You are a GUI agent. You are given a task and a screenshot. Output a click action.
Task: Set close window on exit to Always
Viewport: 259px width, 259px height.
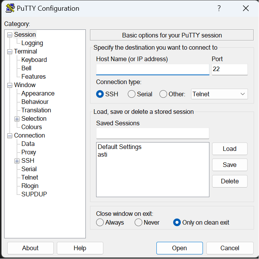click(x=100, y=222)
